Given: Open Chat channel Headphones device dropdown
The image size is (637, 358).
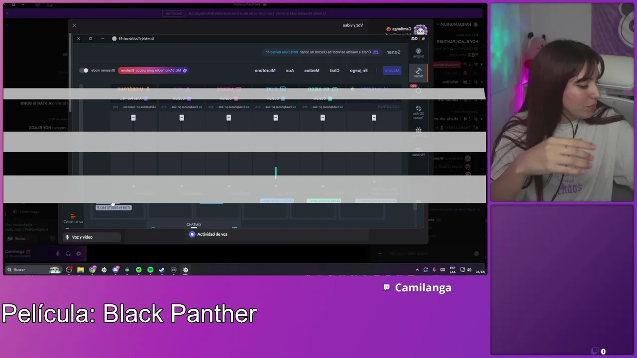Looking at the screenshot, I should coord(276,107).
